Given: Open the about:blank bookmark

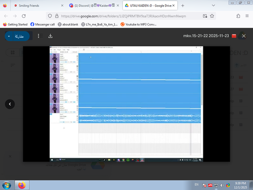Looking at the screenshot, I should tap(68, 24).
